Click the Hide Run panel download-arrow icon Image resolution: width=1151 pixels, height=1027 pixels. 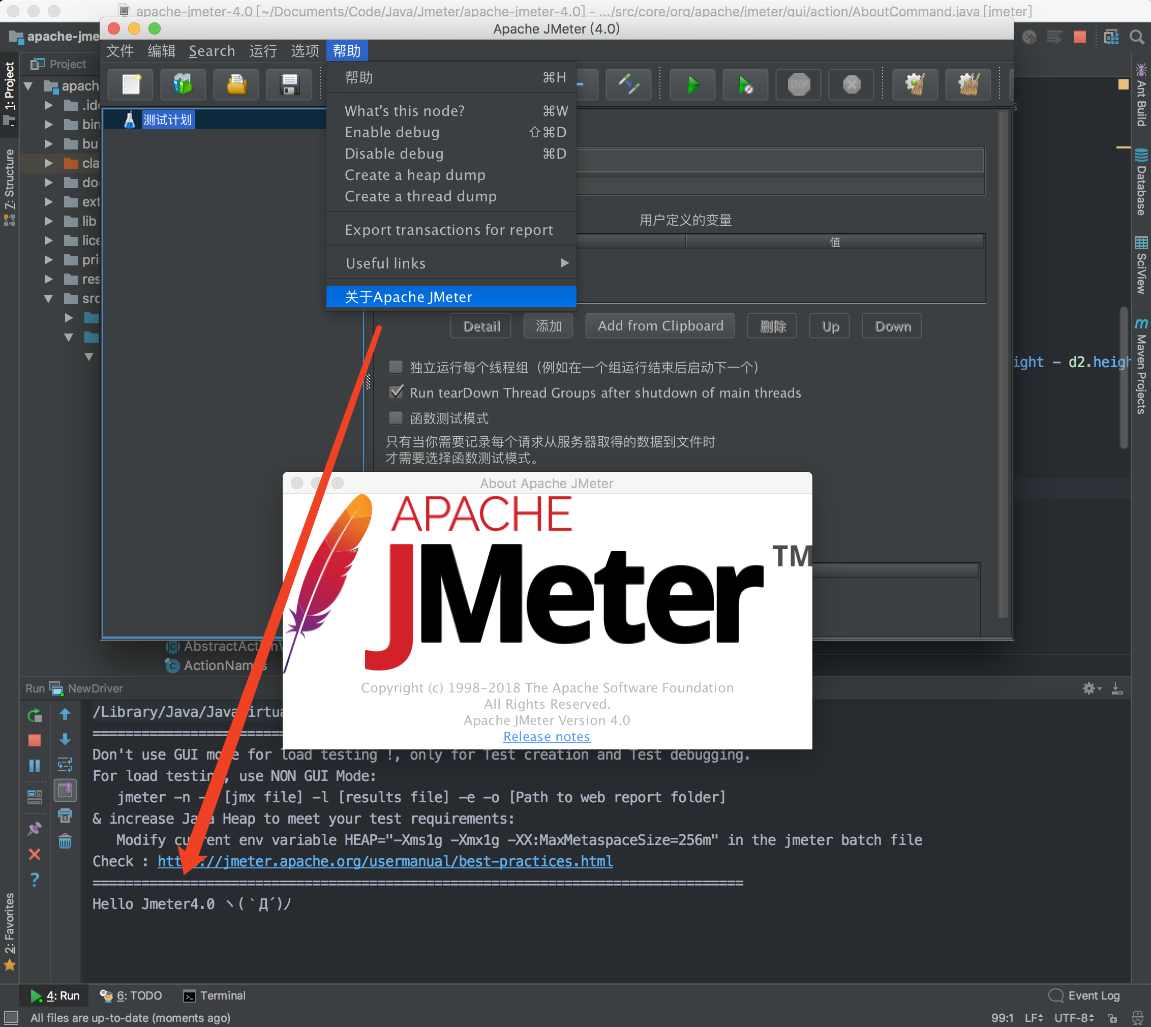pos(1117,688)
